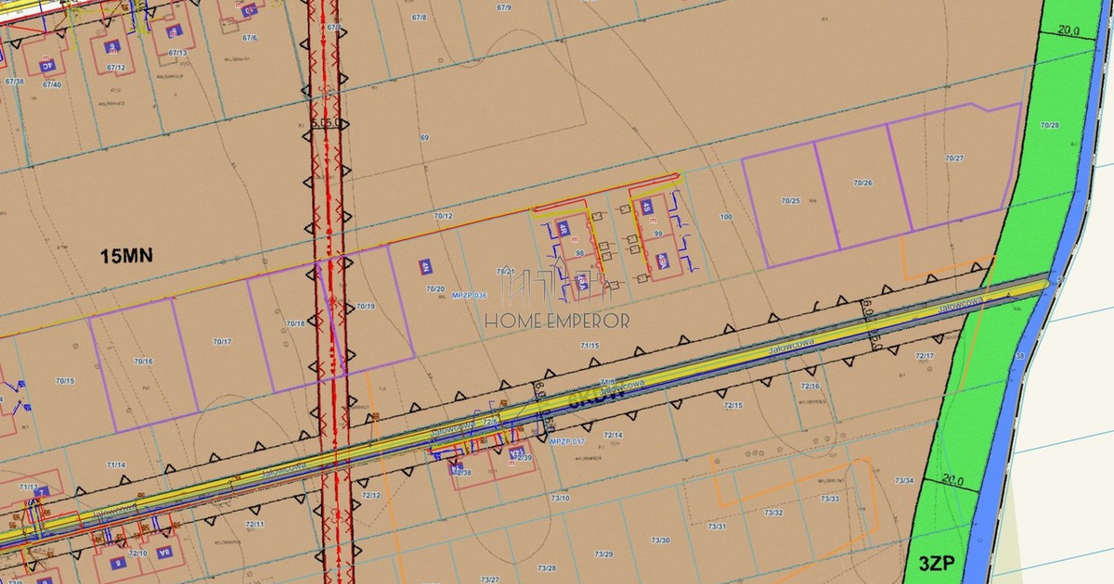The image size is (1114, 584).
Task: Select parcel number 70/25
Action: click(x=790, y=200)
